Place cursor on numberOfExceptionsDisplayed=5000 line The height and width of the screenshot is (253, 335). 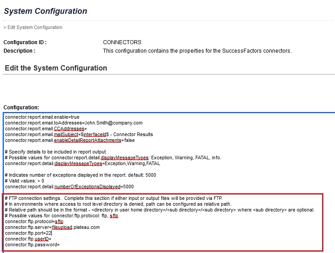(x=69, y=187)
